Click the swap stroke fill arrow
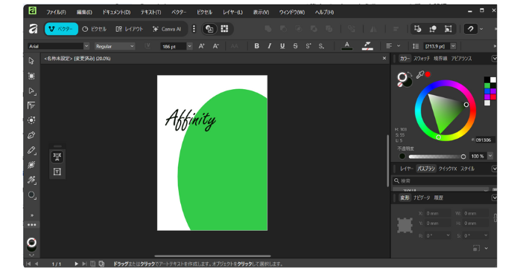The height and width of the screenshot is (271, 520). [410, 74]
